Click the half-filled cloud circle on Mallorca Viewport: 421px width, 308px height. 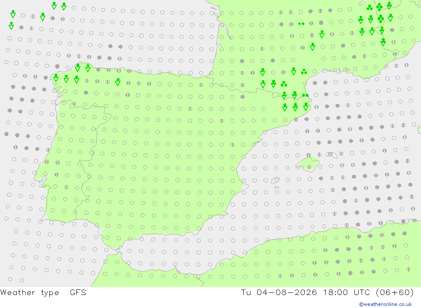309,167
